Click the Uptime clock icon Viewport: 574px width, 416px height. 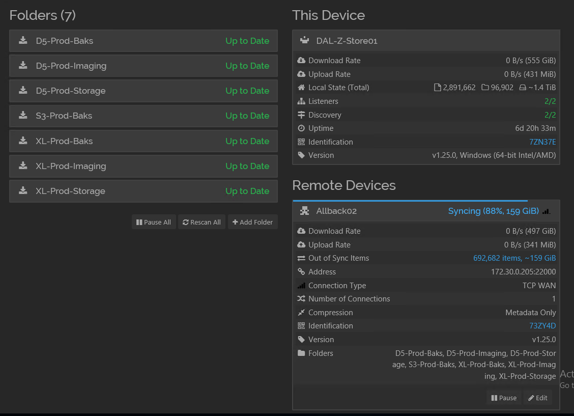point(301,128)
